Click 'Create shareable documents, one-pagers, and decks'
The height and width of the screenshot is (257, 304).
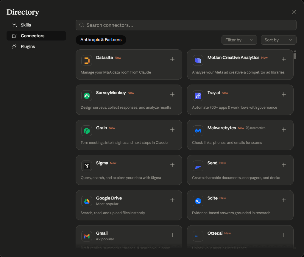[236, 178]
